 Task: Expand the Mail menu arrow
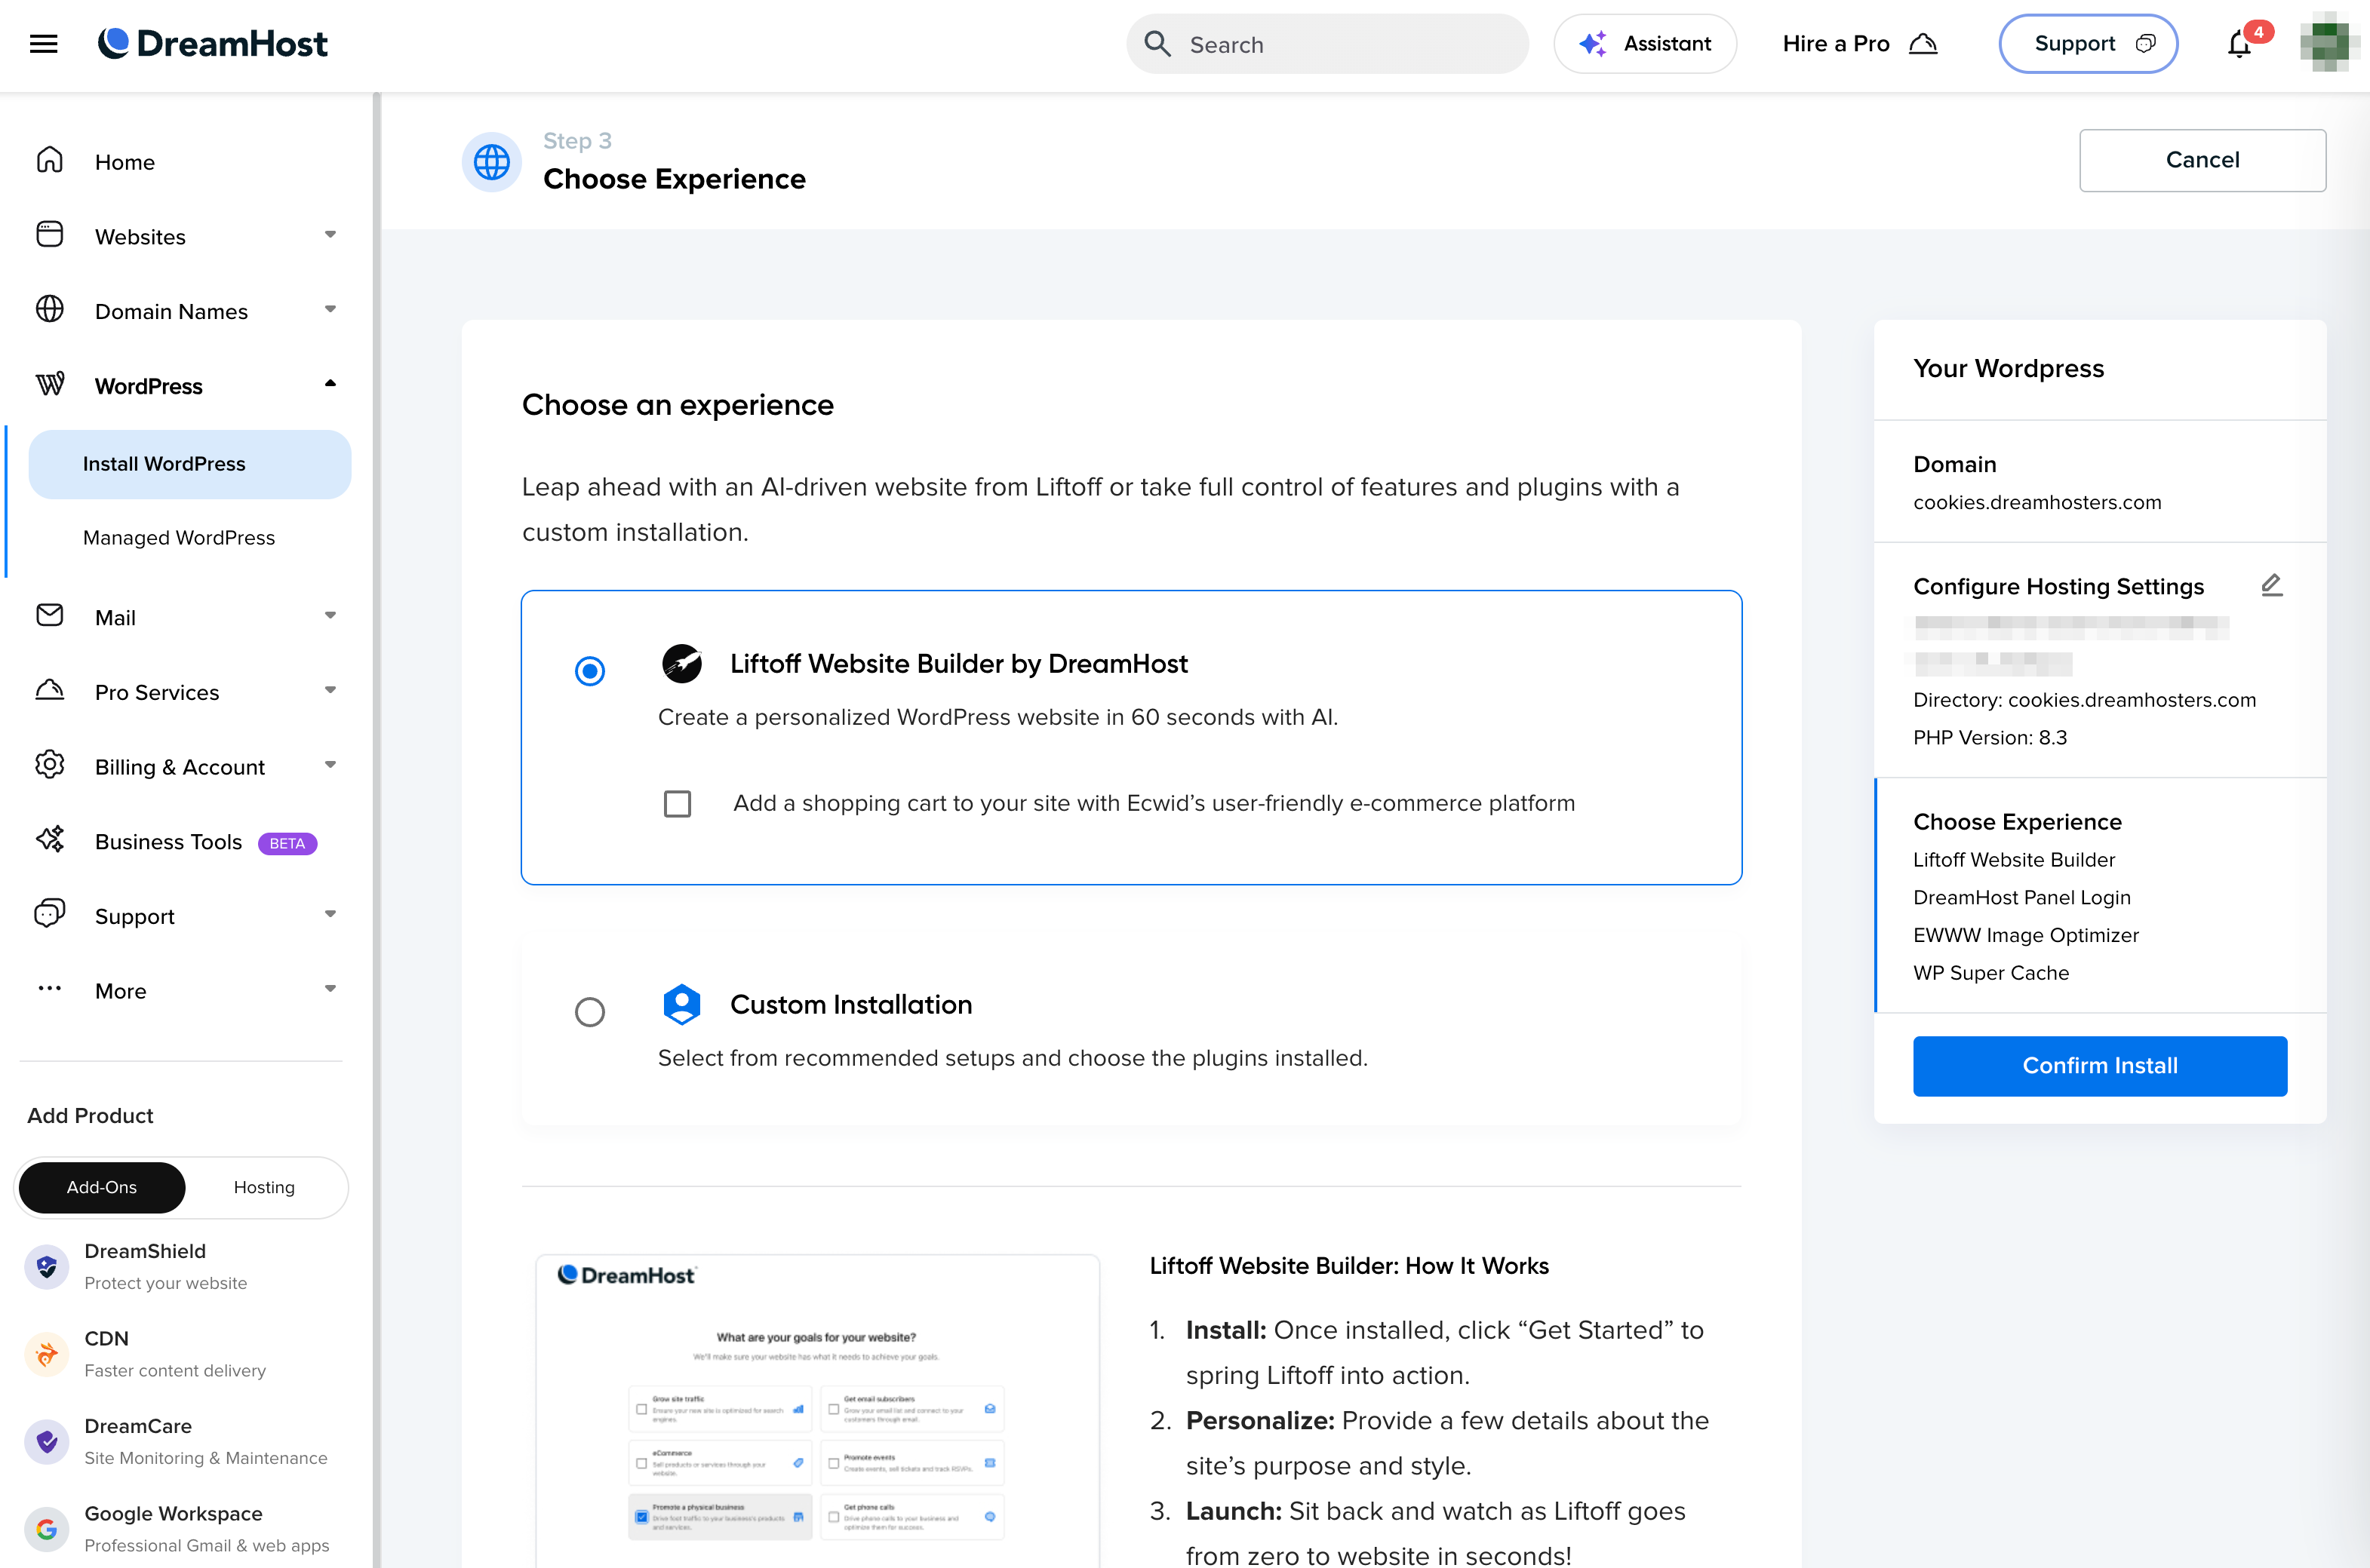(x=330, y=616)
